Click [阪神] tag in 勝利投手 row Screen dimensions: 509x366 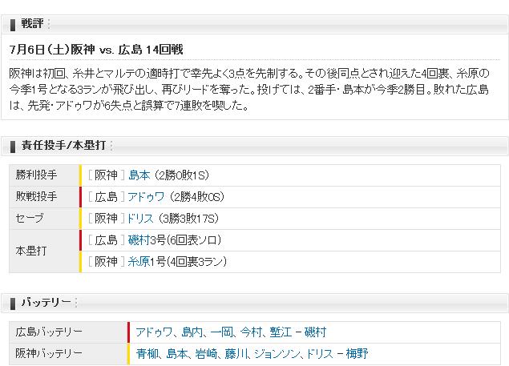[106, 175]
